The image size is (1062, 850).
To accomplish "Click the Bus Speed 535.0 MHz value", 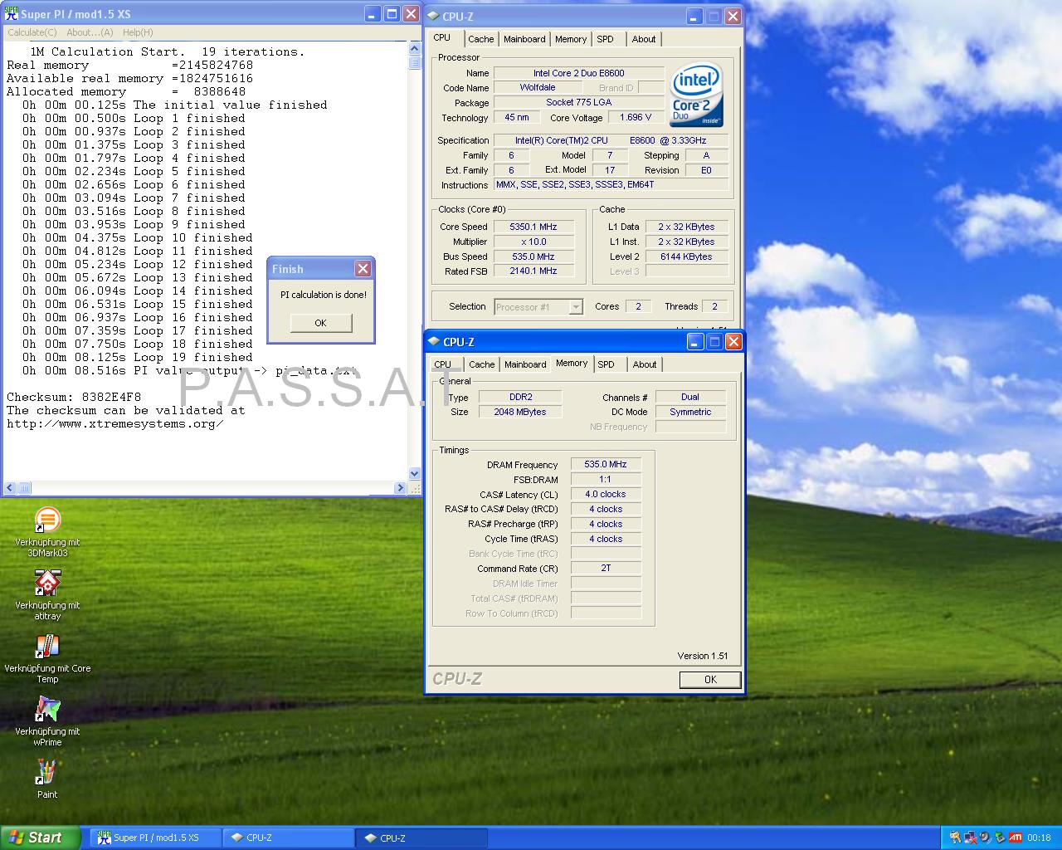I will [533, 256].
